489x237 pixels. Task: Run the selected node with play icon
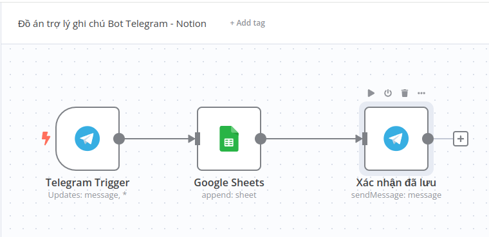pyautogui.click(x=371, y=92)
